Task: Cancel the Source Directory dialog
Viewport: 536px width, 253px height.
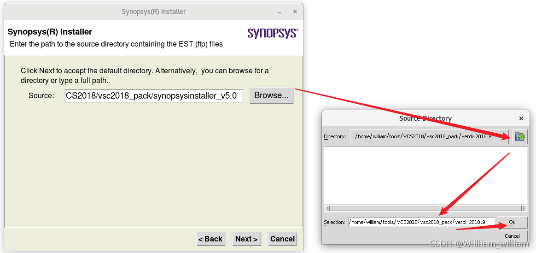Action: [x=512, y=236]
